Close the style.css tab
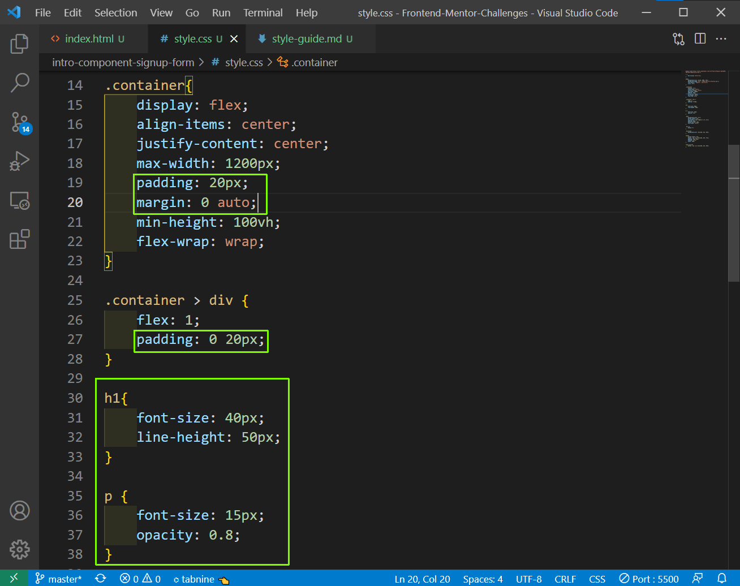 [x=234, y=38]
